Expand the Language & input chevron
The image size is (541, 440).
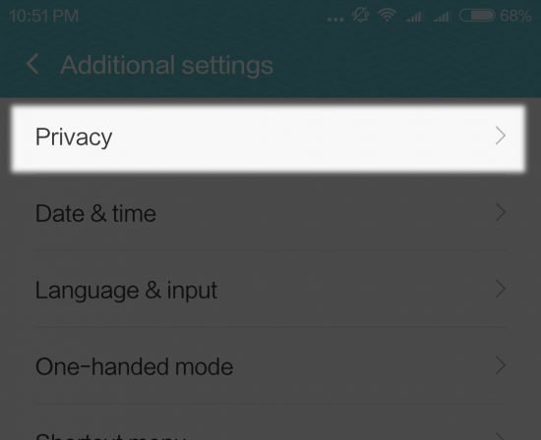tap(501, 289)
